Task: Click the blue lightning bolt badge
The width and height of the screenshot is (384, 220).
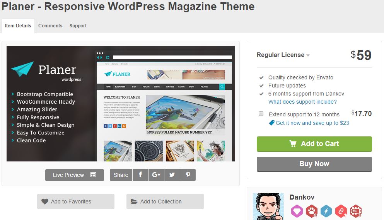Action: pyautogui.click(x=326, y=211)
